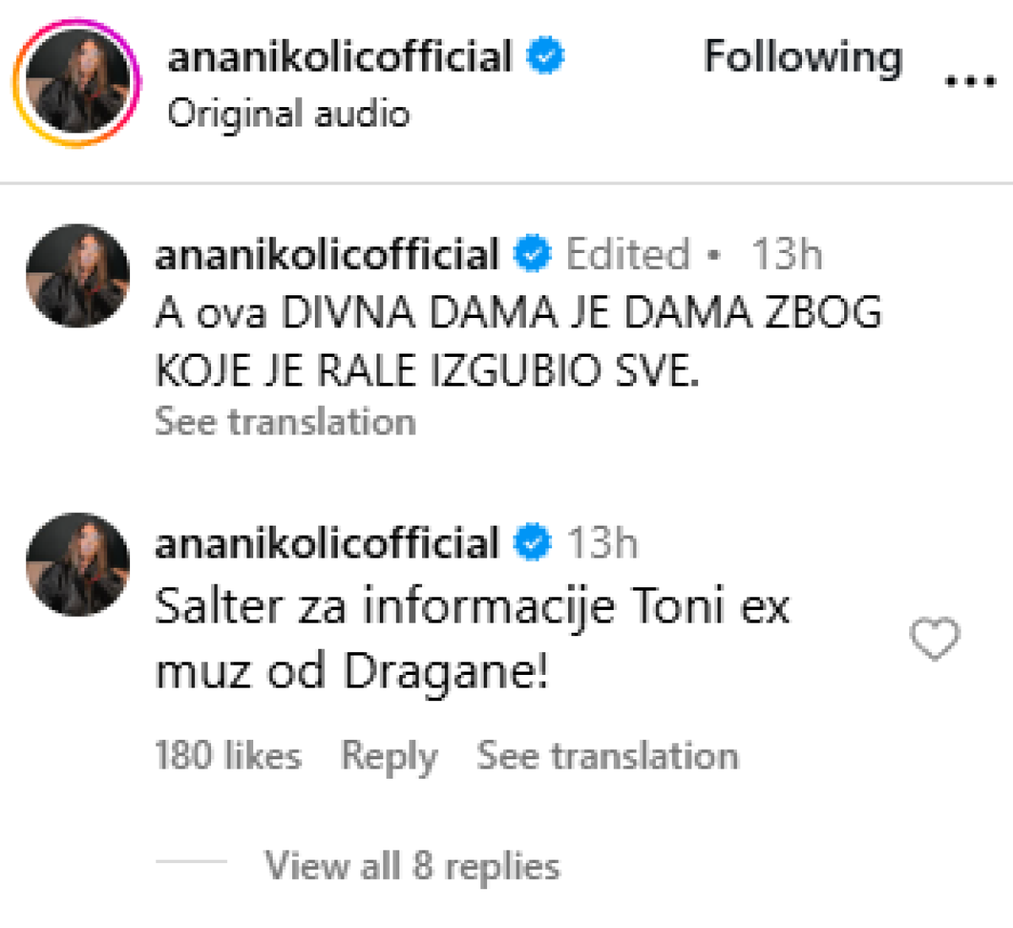
Task: Expand View all 8 replies
Action: (412, 866)
